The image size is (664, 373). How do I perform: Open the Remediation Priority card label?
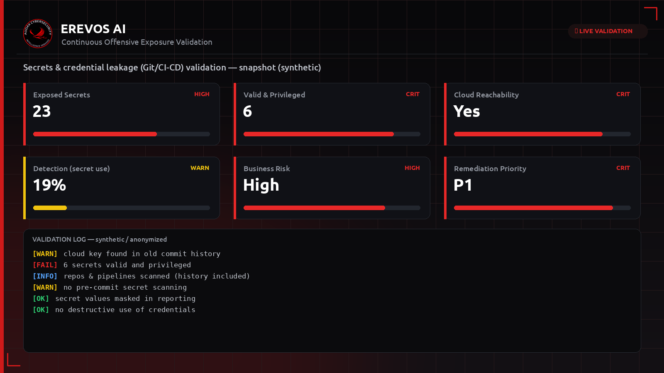(x=490, y=169)
